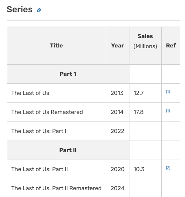This screenshot has width=185, height=197.
Task: Click the Title column header
Action: (x=56, y=46)
